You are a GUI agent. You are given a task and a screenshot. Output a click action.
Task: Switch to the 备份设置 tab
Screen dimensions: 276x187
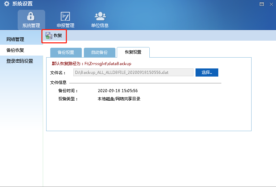tap(66, 53)
